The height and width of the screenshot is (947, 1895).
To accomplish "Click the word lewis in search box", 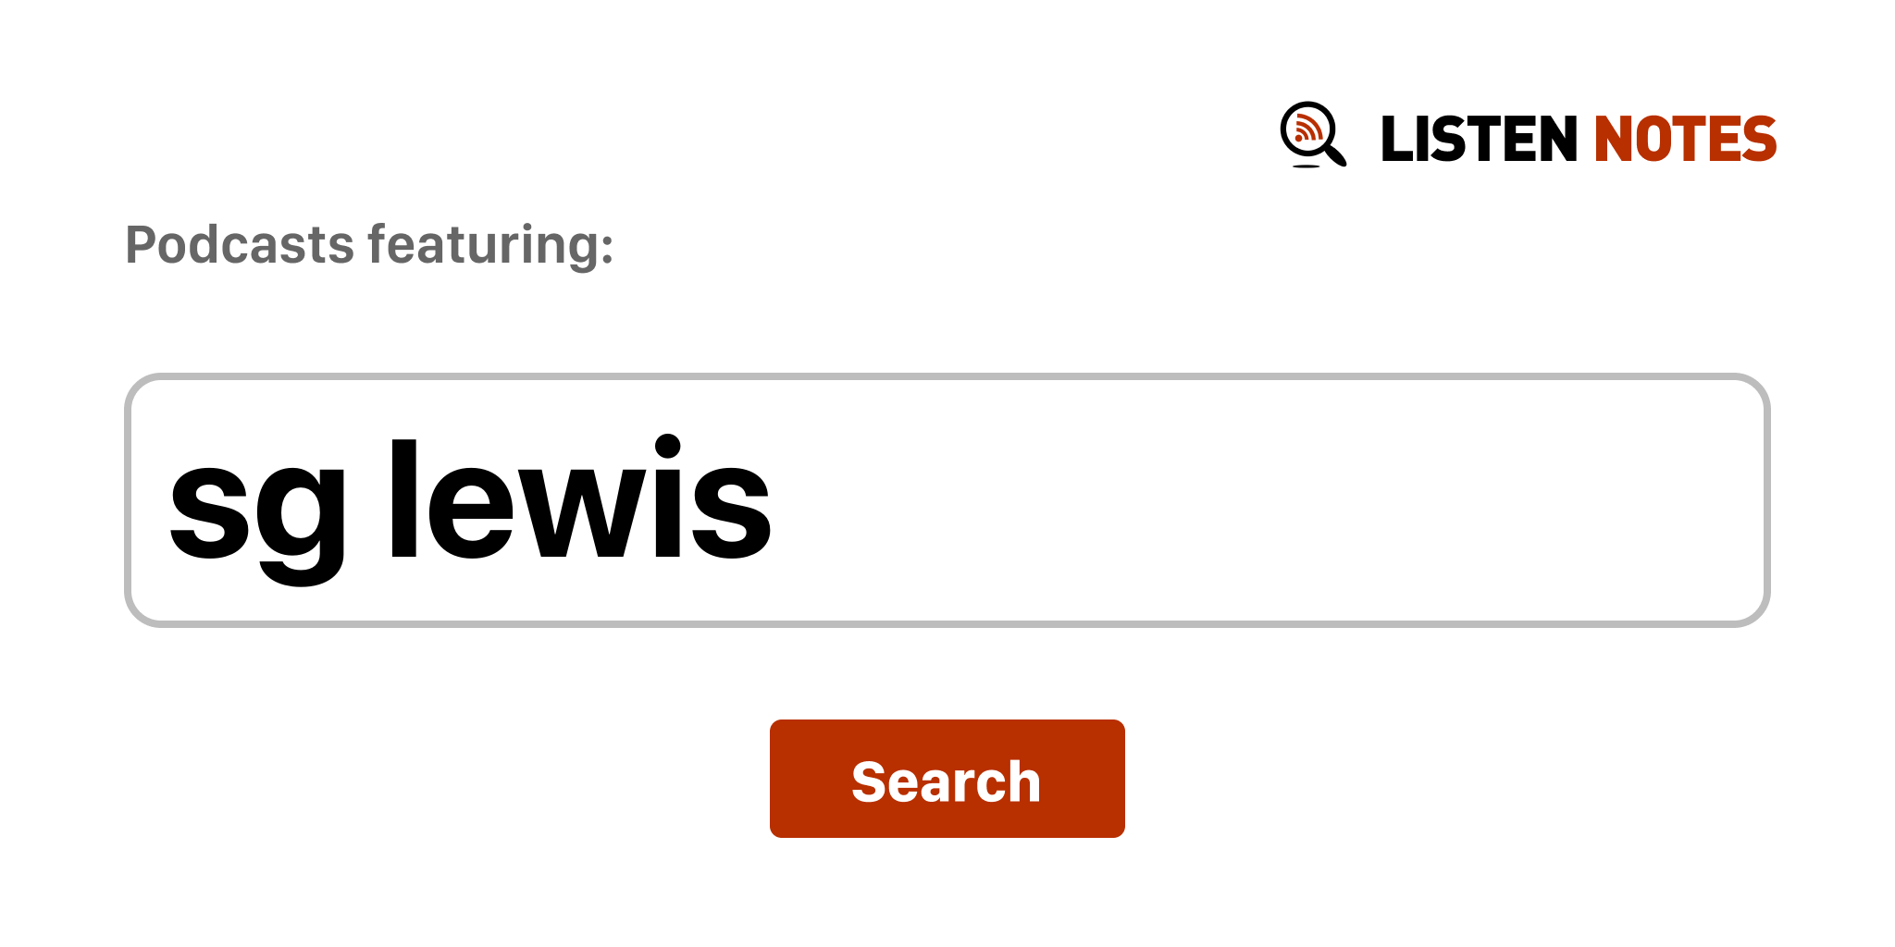I will (580, 499).
